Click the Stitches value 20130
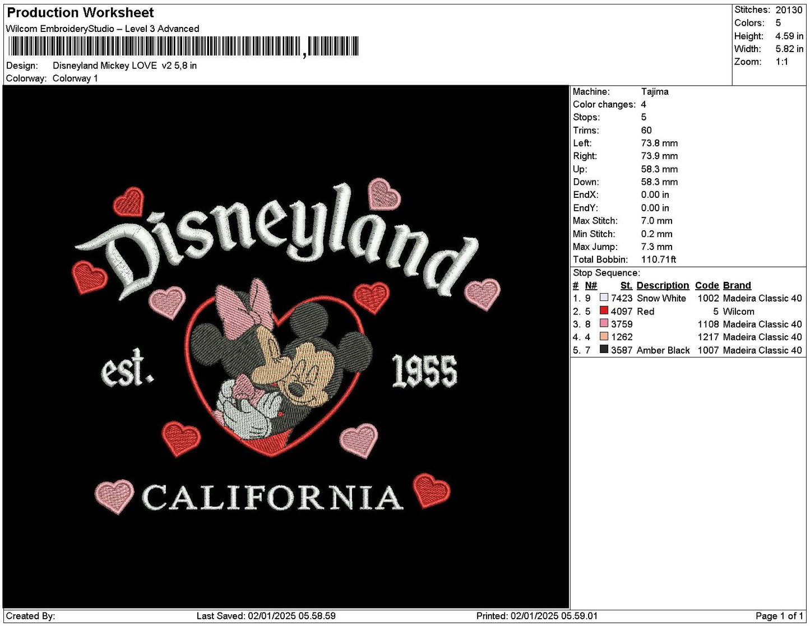 tap(789, 10)
